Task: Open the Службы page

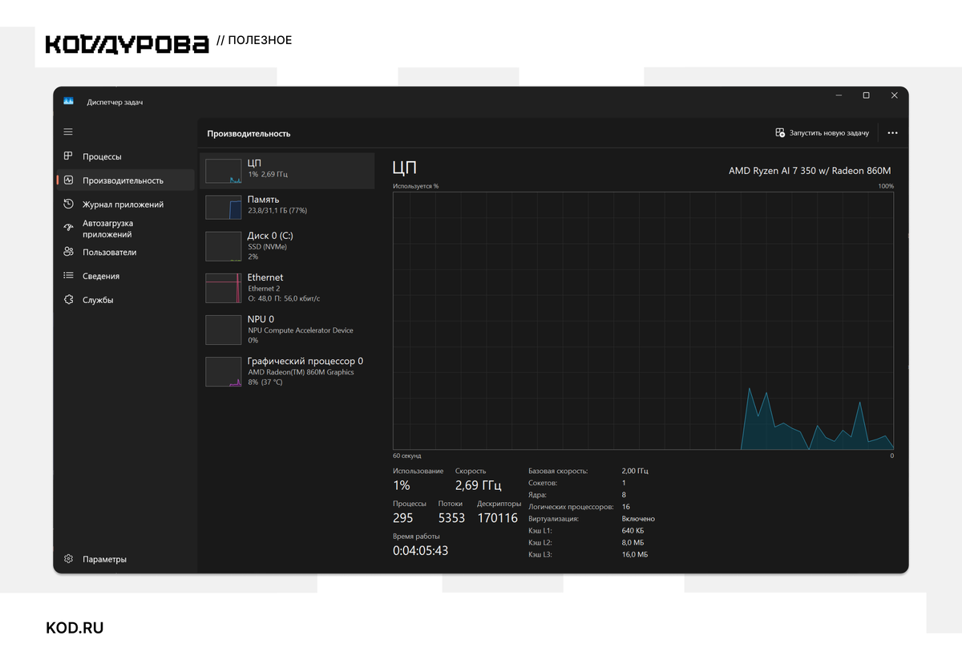Action: [126, 300]
